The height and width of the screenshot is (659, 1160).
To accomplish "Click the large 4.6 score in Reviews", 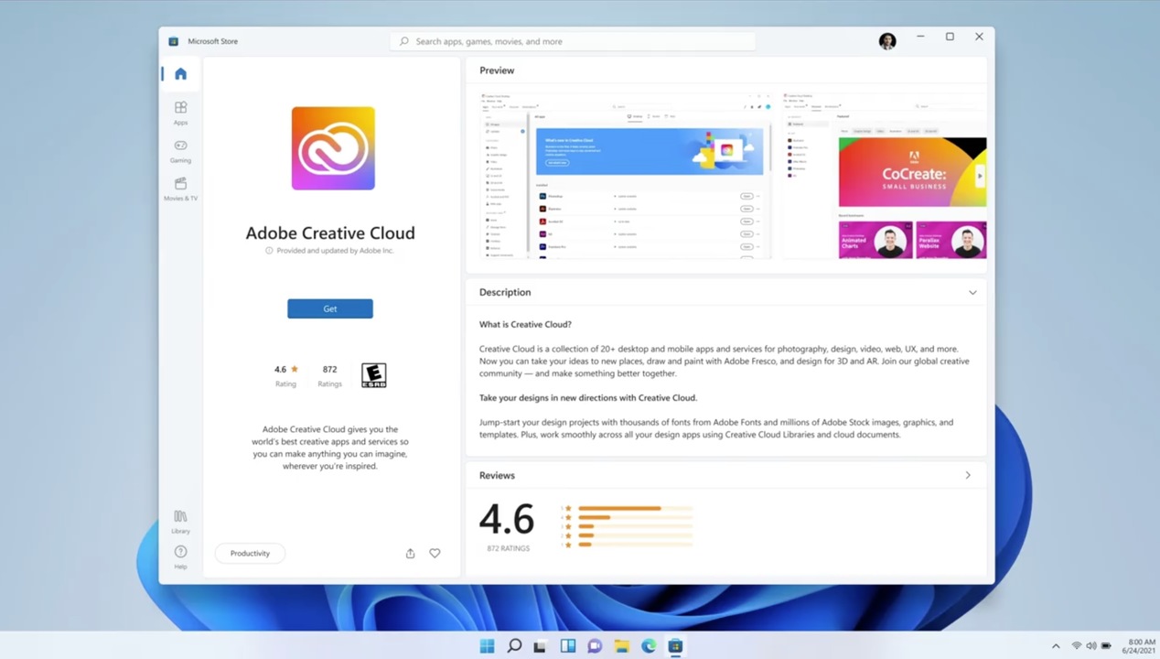I will (x=507, y=520).
